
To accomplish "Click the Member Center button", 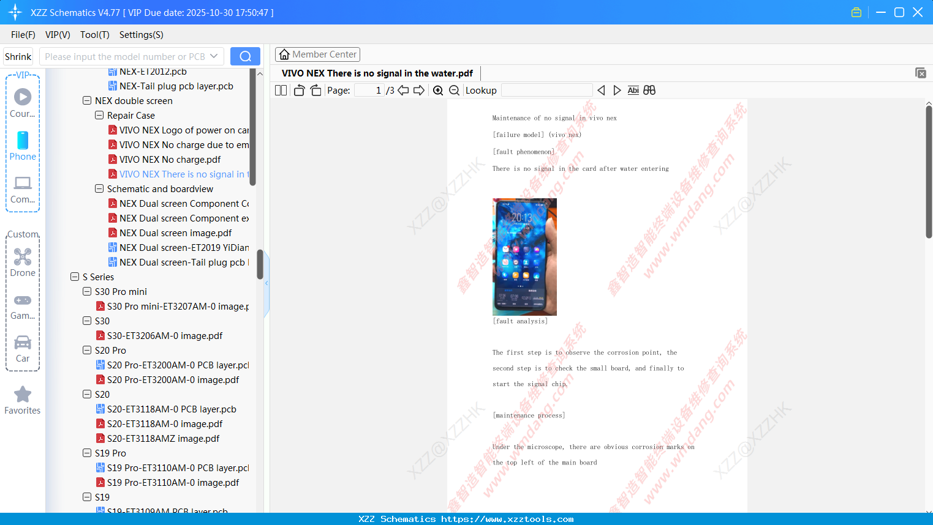I will point(317,54).
